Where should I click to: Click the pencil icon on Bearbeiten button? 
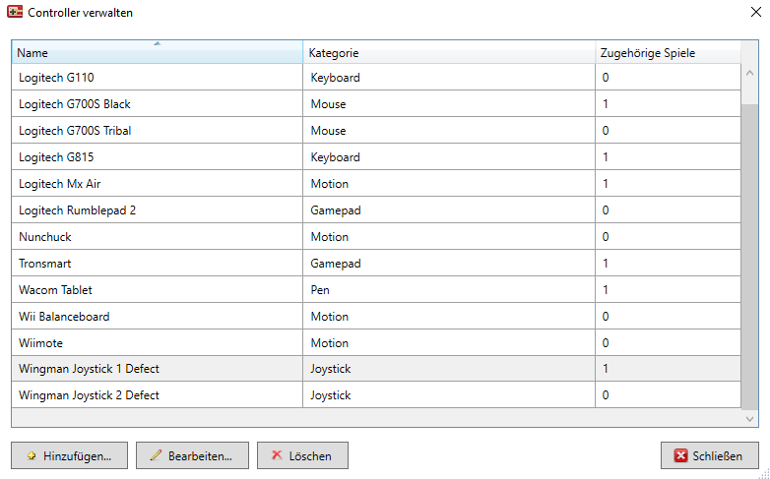pos(156,455)
